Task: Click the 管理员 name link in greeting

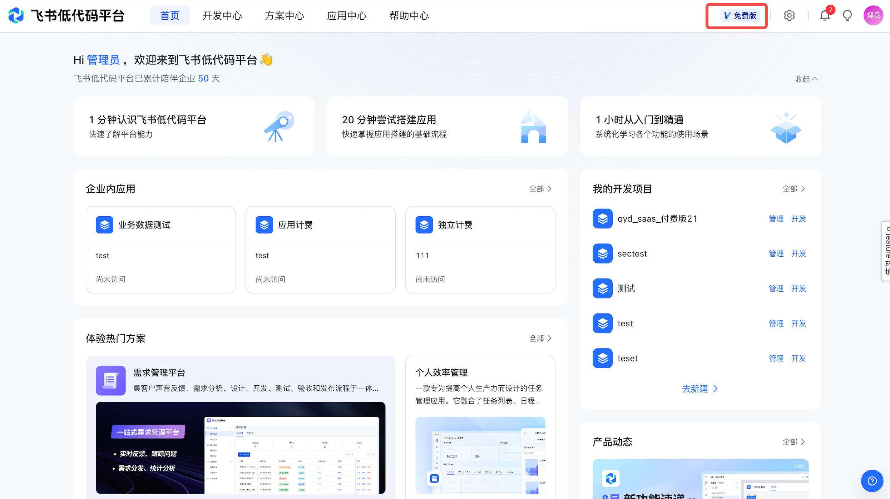Action: [x=103, y=60]
